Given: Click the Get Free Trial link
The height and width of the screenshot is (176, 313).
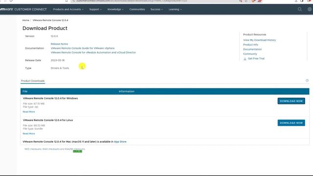Looking at the screenshot, I should click(256, 59).
